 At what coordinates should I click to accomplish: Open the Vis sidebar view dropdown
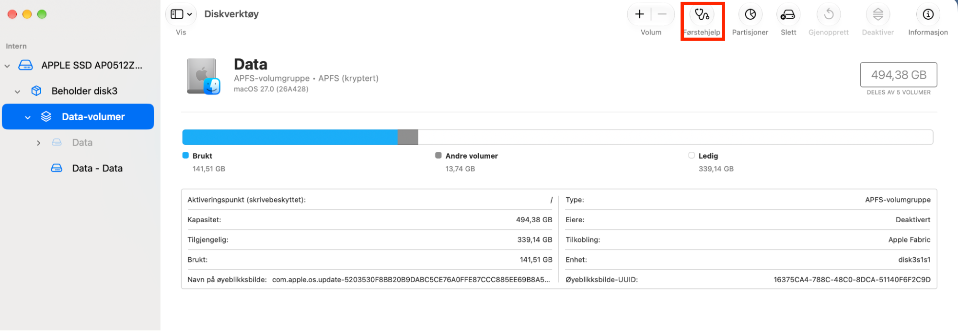click(181, 14)
